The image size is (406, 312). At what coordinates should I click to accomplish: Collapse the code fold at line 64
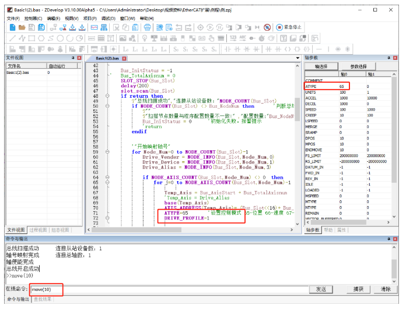107,177
